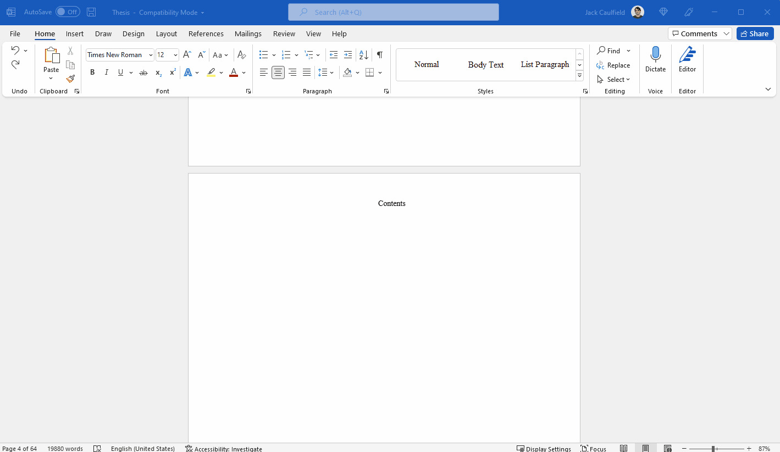Click the Share button
The height and width of the screenshot is (452, 780).
[x=755, y=33]
